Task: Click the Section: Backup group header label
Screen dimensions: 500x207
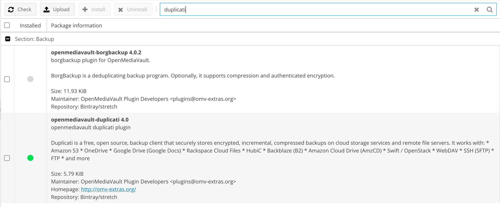Action: click(34, 39)
